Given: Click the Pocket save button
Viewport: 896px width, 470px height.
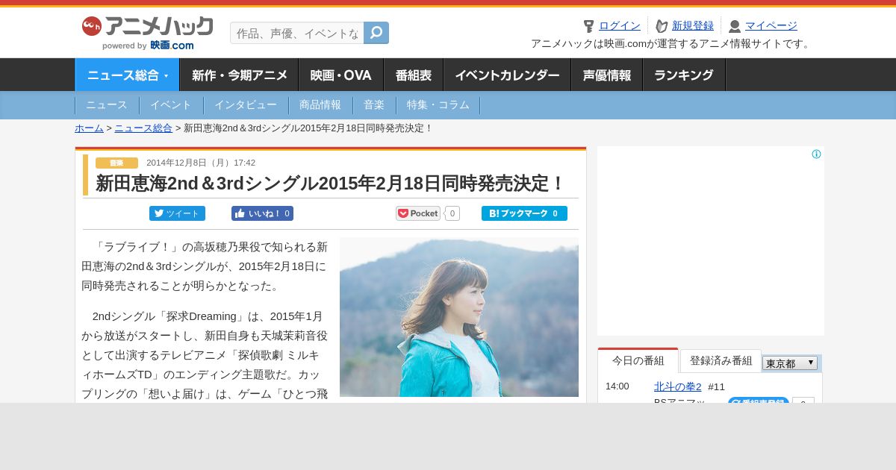Looking at the screenshot, I should (418, 213).
